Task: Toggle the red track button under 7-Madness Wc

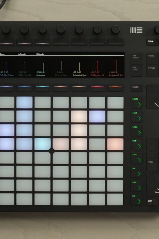Action: point(97,88)
